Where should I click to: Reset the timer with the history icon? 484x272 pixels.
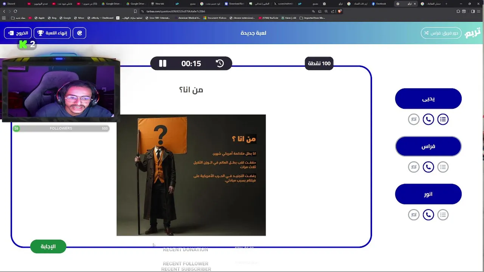(x=220, y=63)
